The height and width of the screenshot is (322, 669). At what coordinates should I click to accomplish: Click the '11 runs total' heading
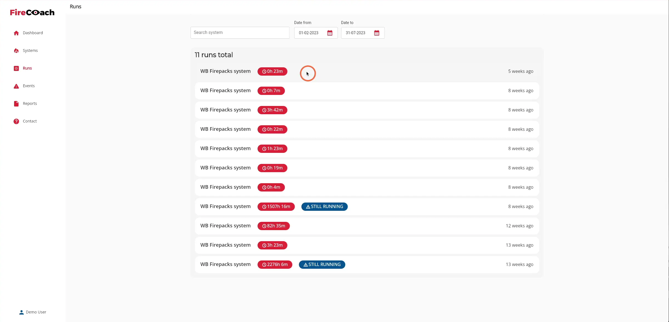coord(214,55)
